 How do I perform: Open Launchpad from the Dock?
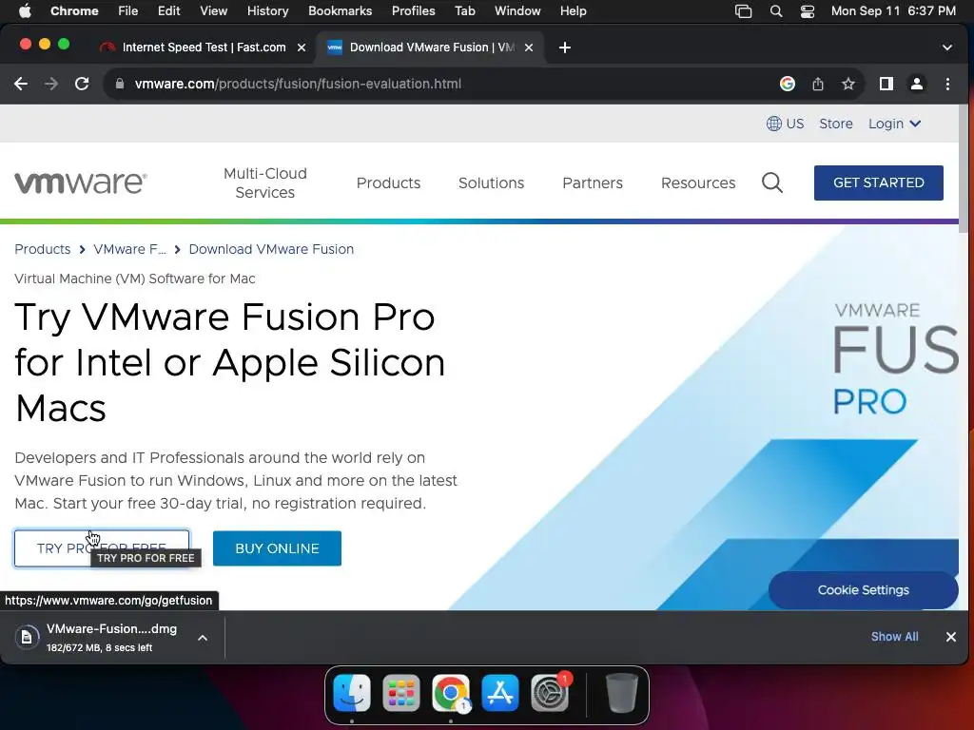coord(401,693)
